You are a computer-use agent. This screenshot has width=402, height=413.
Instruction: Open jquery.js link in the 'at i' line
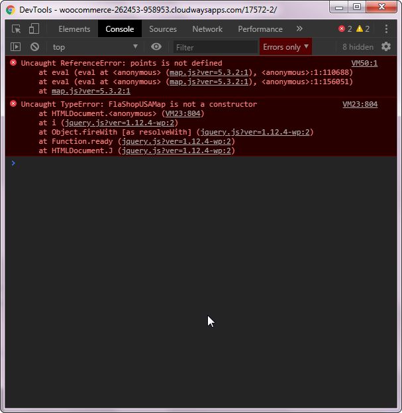tap(119, 123)
